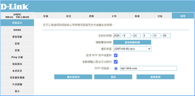Image resolution: width=195 pixels, height=96 pixels.
Task: Click the FW:1.00.05 firmware text
Action: click(22, 17)
